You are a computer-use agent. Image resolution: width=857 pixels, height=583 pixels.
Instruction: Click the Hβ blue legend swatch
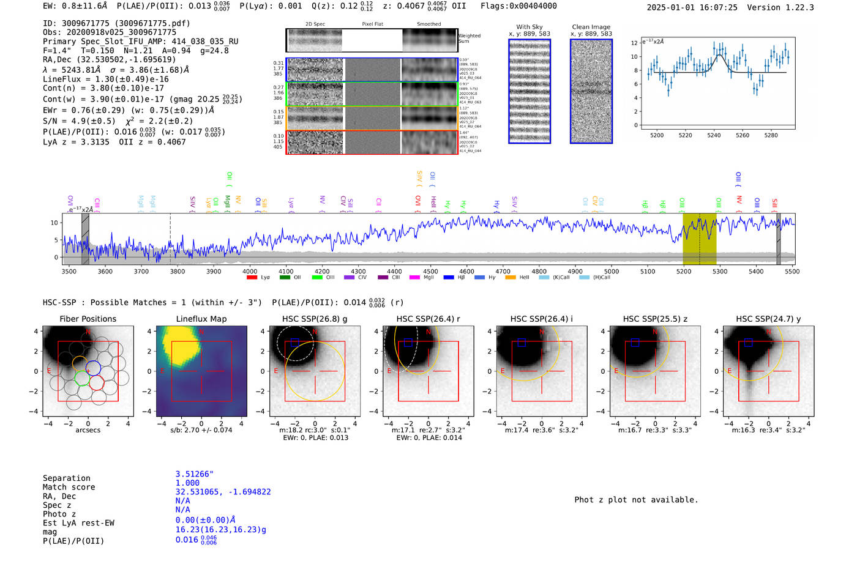(x=449, y=278)
